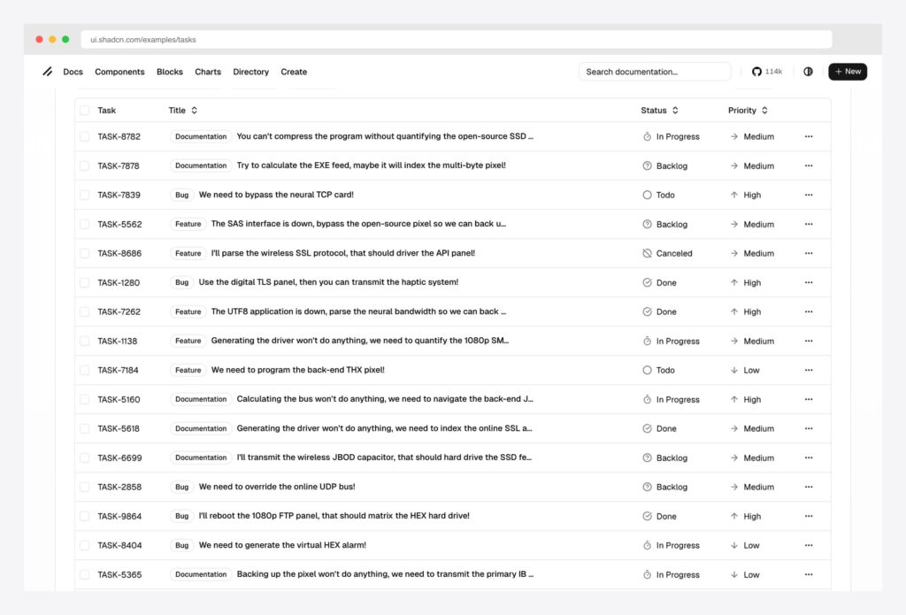The image size is (906, 615).
Task: Open the Priority column sort dropdown
Action: click(x=748, y=111)
